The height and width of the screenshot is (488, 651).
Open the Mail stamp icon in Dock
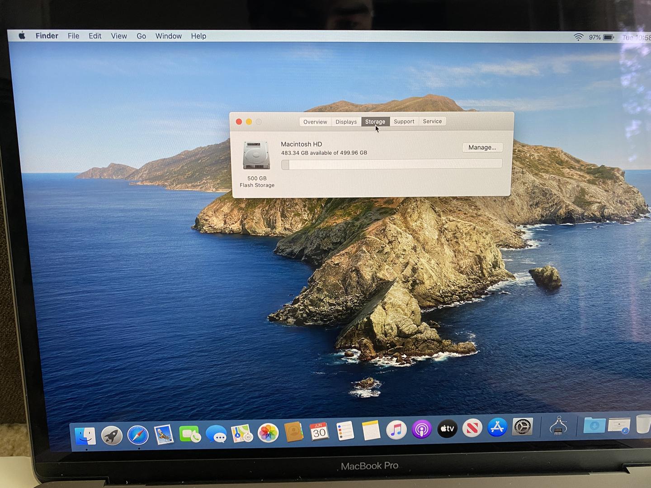164,435
